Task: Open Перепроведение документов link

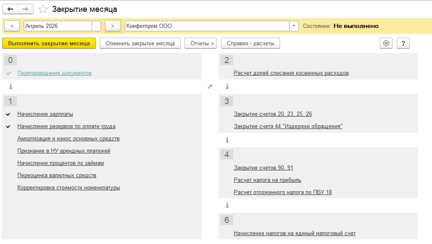Action: tap(54, 73)
